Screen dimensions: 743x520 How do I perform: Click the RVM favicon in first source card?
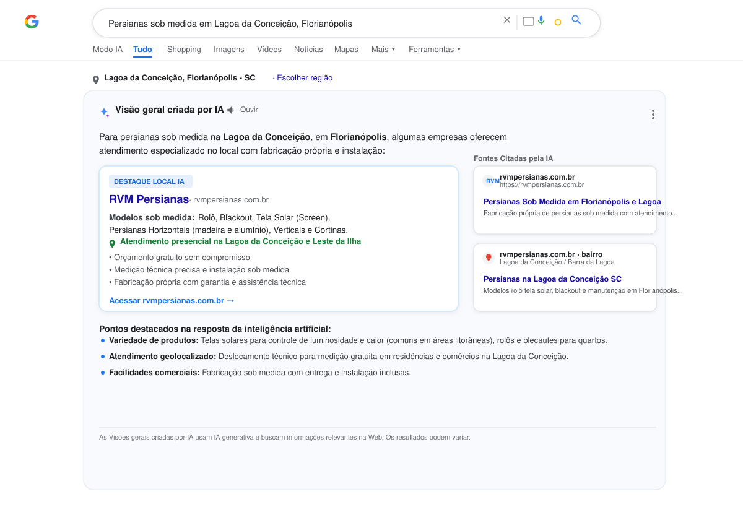coord(492,181)
